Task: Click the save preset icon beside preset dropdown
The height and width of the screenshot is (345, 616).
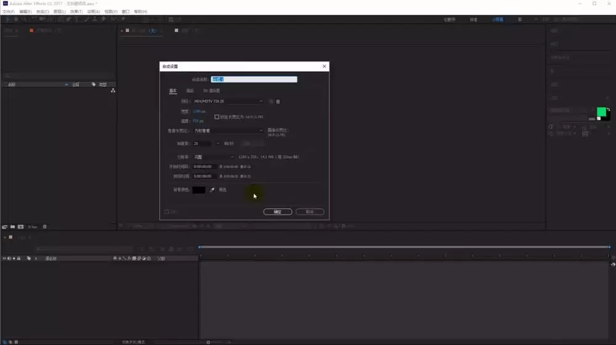Action: [270, 101]
